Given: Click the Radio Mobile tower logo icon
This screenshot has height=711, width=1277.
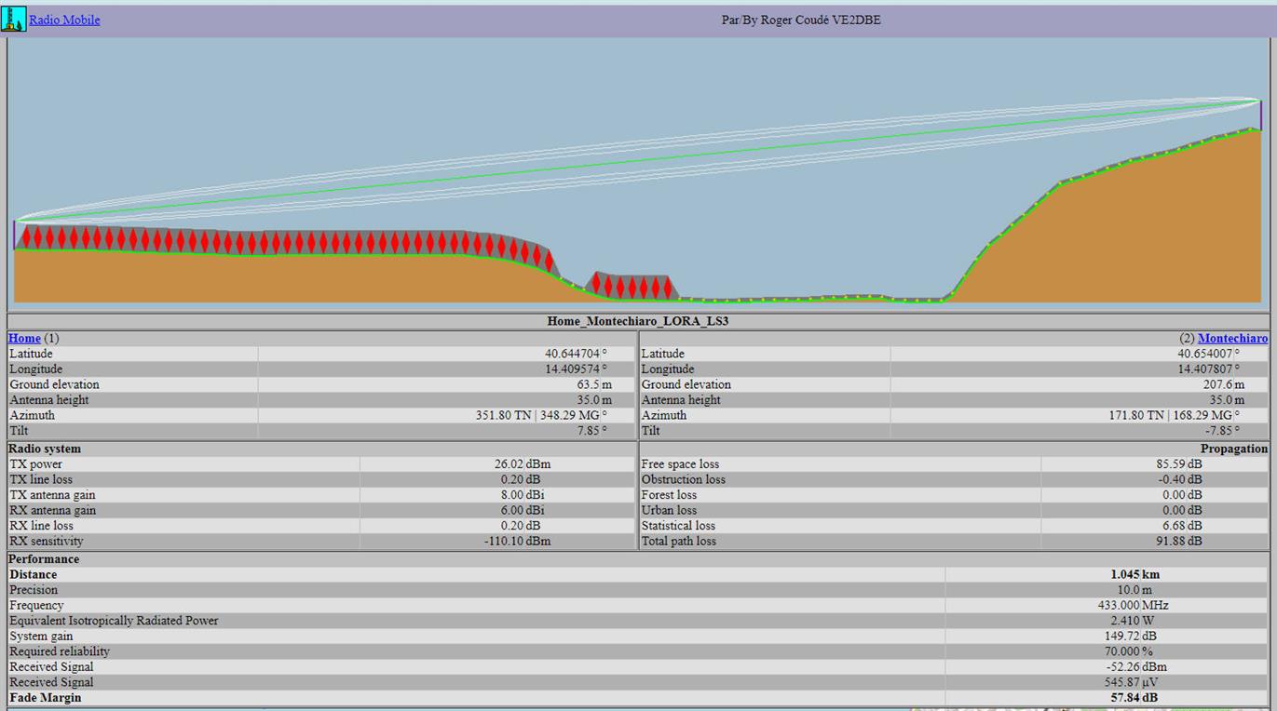Looking at the screenshot, I should pos(14,19).
